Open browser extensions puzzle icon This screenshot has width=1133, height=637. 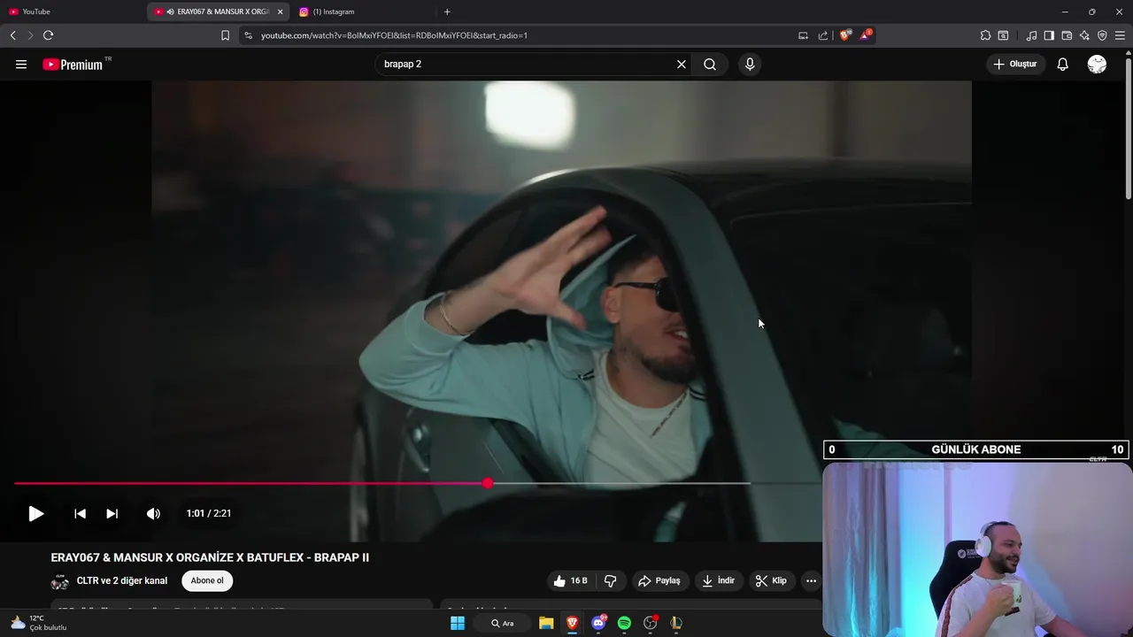tap(985, 35)
